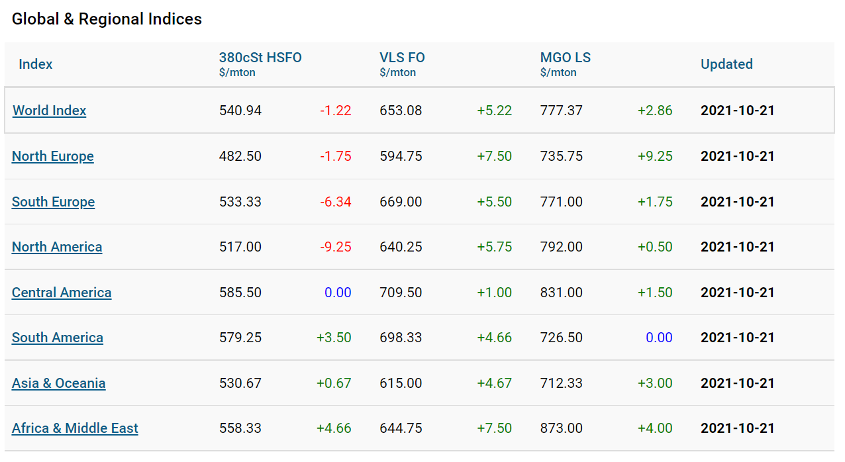This screenshot has width=845, height=462.
Task: Click the Updated column header
Action: click(x=726, y=64)
